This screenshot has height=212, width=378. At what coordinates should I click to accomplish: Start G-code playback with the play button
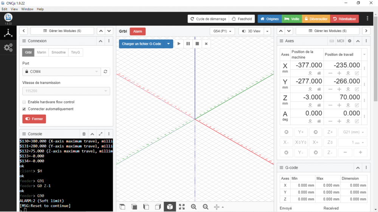(179, 44)
